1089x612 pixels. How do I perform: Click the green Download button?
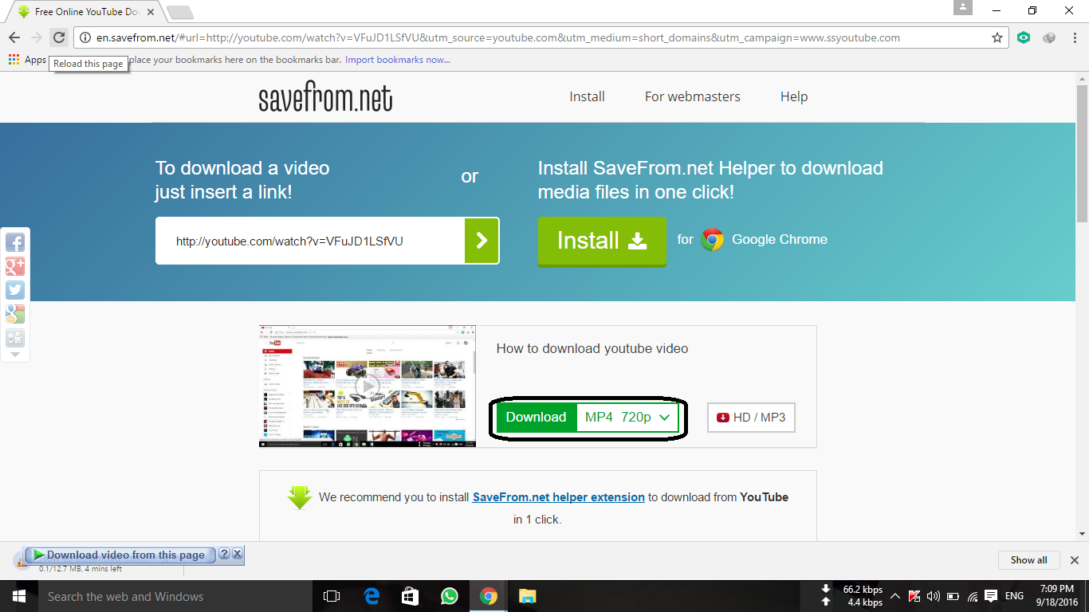click(x=536, y=418)
